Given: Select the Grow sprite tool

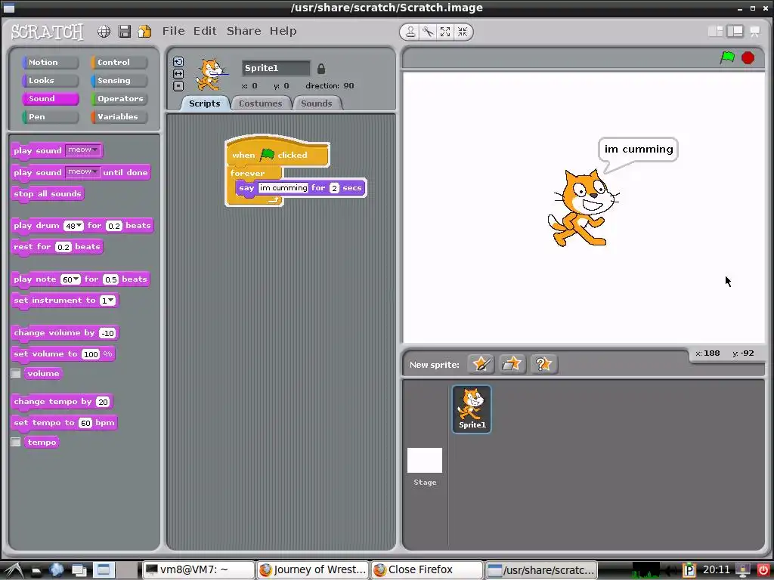Looking at the screenshot, I should [445, 32].
